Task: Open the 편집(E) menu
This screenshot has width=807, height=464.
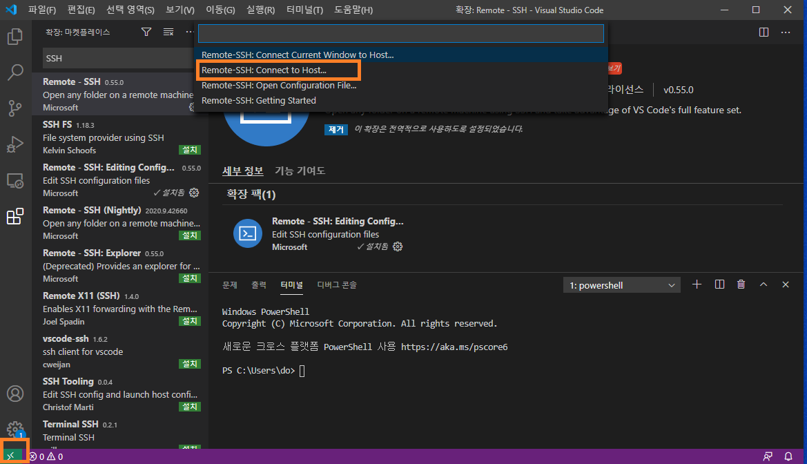Action: click(81, 10)
